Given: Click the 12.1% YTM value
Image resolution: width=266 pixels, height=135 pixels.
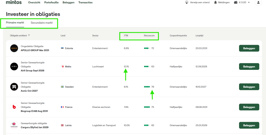Looking at the screenshot, I should (x=126, y=67).
